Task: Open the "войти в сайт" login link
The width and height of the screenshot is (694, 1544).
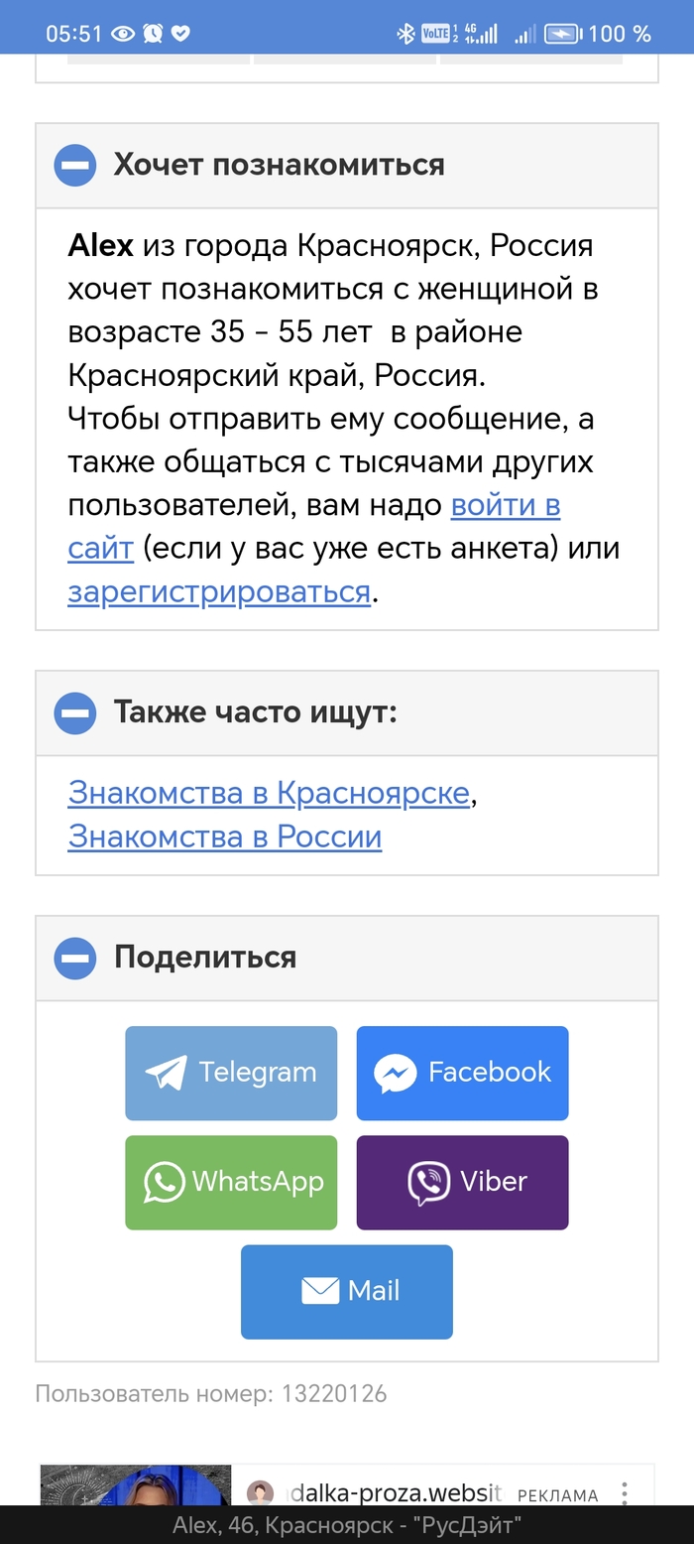Action: (506, 505)
